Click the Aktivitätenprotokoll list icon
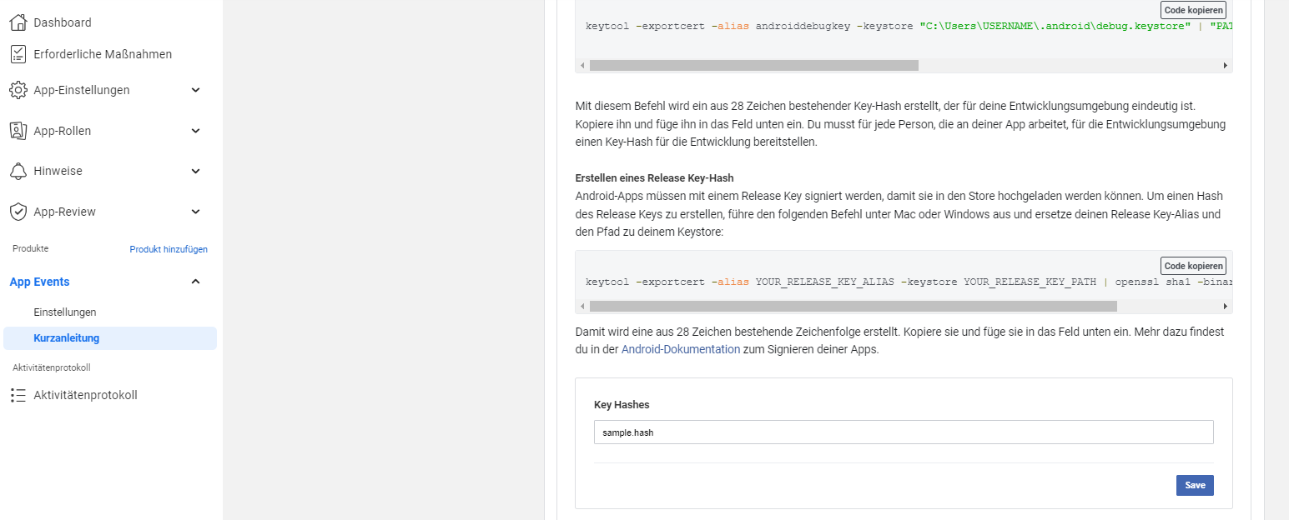This screenshot has width=1289, height=520. pos(18,395)
